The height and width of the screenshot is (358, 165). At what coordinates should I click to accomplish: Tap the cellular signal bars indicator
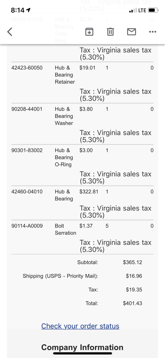133,11
